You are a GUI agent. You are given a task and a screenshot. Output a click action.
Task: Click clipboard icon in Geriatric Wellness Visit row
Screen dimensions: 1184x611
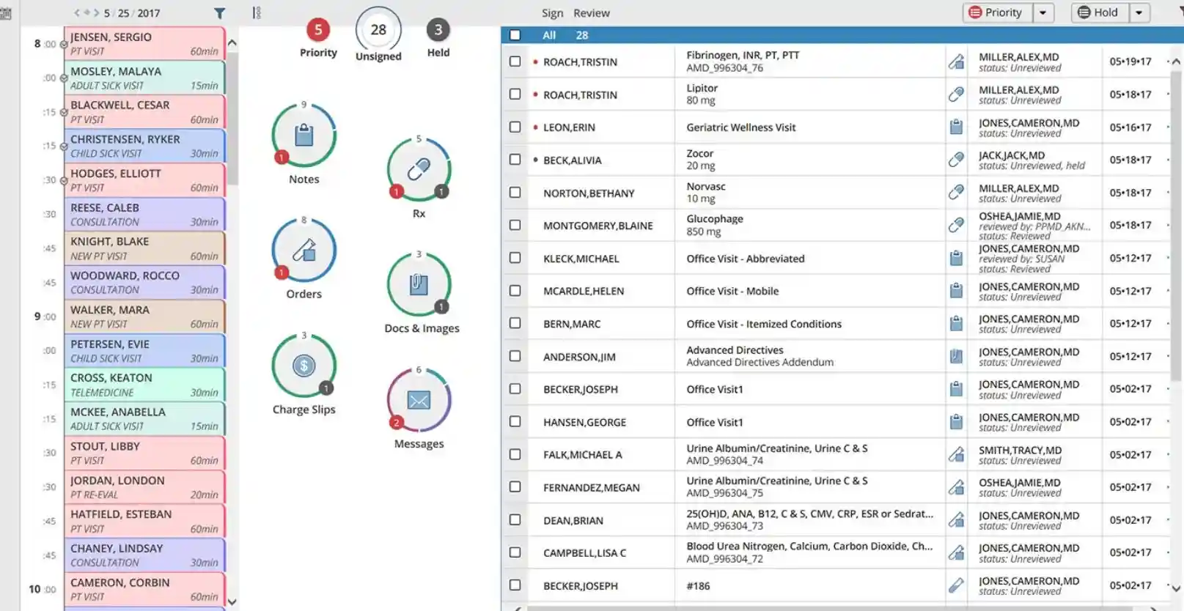(x=956, y=127)
